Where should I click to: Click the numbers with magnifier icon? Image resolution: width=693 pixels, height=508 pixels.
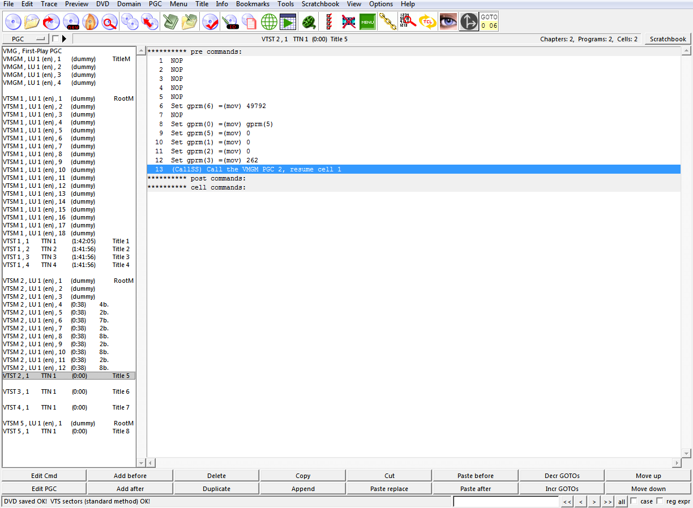407,21
